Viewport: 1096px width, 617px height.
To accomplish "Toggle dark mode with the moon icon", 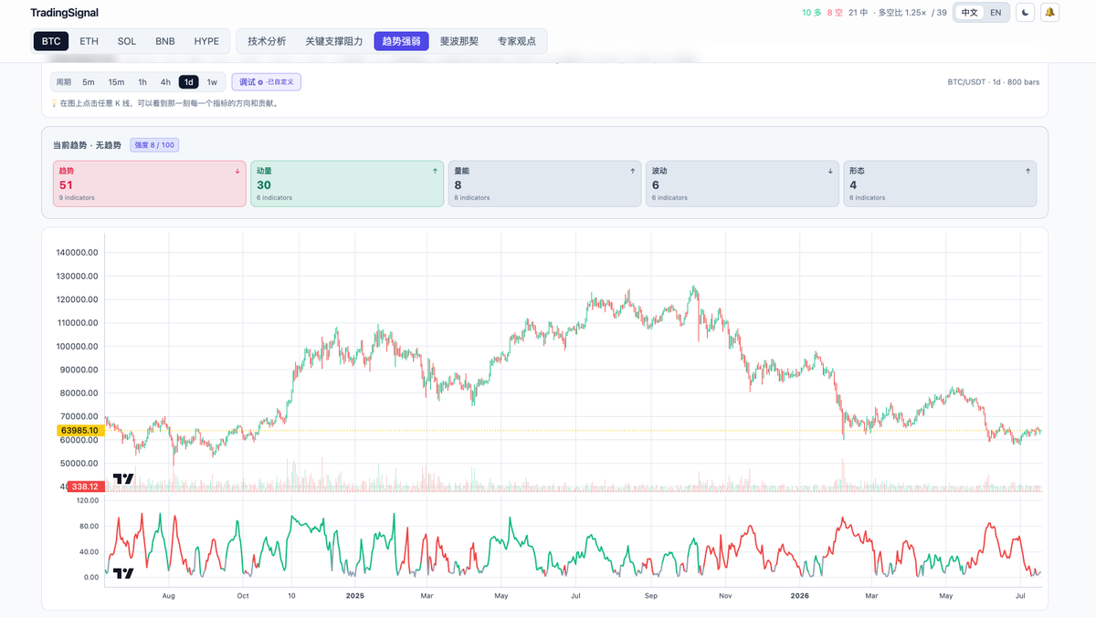I will point(1026,13).
